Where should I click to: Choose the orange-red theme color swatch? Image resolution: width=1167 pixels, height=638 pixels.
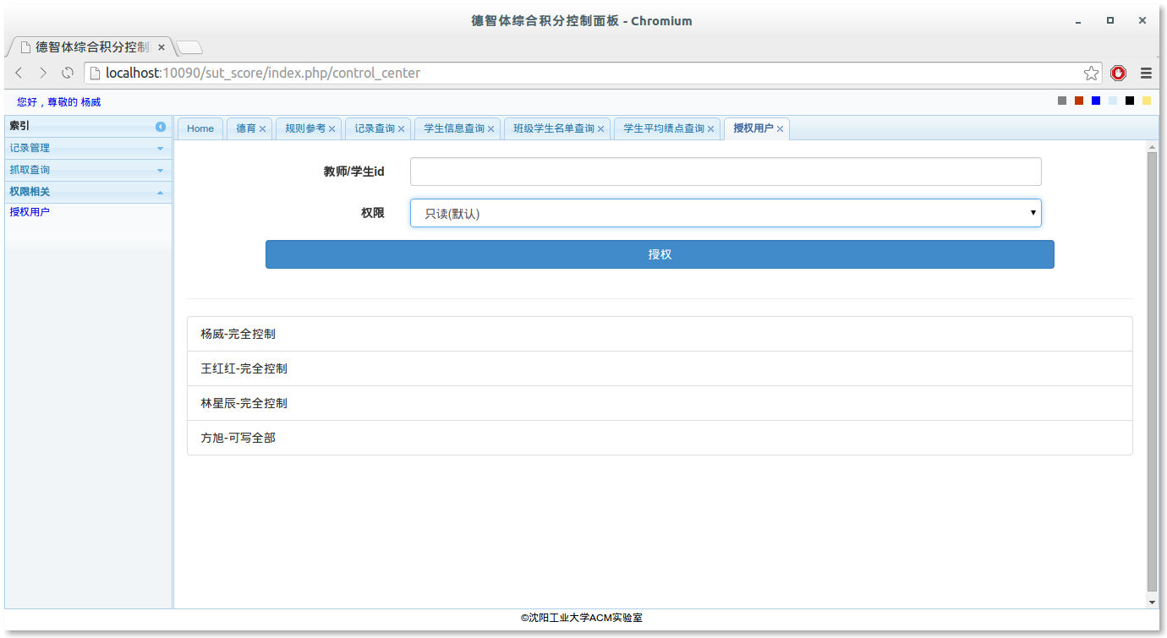coord(1079,101)
